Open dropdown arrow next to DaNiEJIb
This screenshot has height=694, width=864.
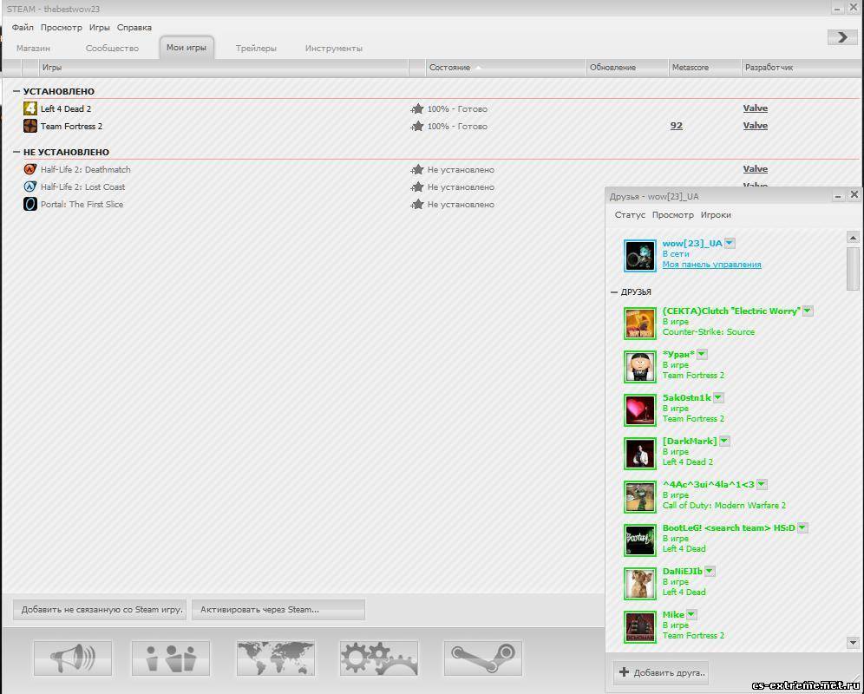(710, 571)
